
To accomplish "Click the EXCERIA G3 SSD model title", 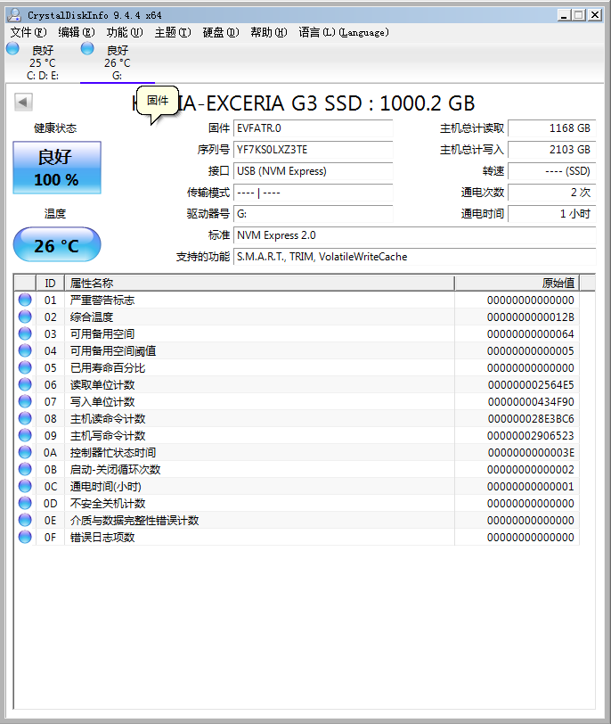I will [304, 103].
